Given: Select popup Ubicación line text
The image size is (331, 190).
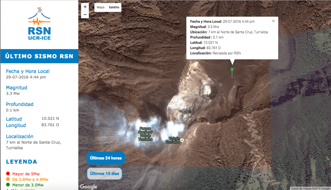Looking at the screenshot, I should [229, 32].
